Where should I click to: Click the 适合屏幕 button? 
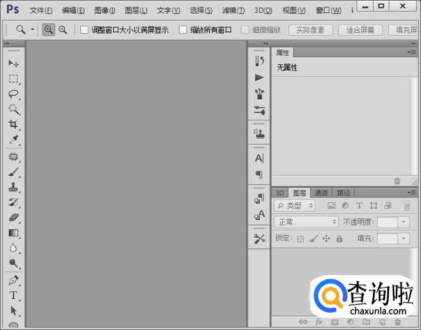[361, 30]
